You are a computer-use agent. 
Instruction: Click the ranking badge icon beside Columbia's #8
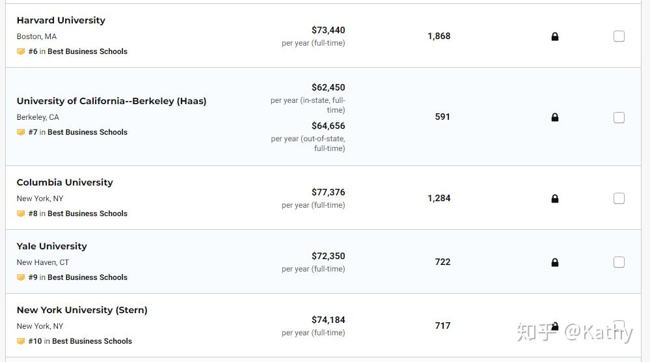pyautogui.click(x=21, y=214)
